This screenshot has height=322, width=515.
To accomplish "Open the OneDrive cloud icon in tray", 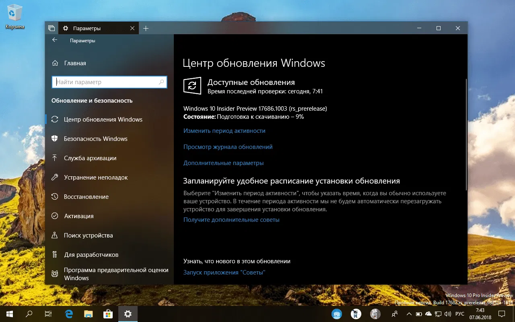I will click(x=428, y=314).
